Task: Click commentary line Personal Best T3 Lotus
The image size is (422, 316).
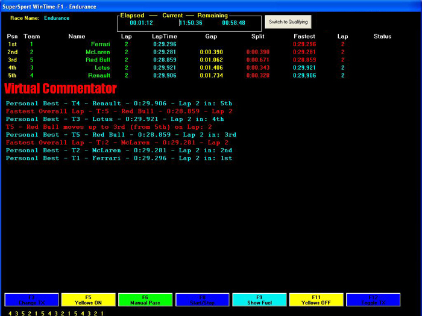Action: 115,119
